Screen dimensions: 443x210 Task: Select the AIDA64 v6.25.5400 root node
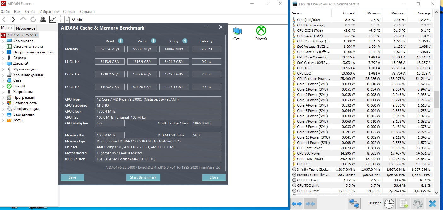(20, 35)
